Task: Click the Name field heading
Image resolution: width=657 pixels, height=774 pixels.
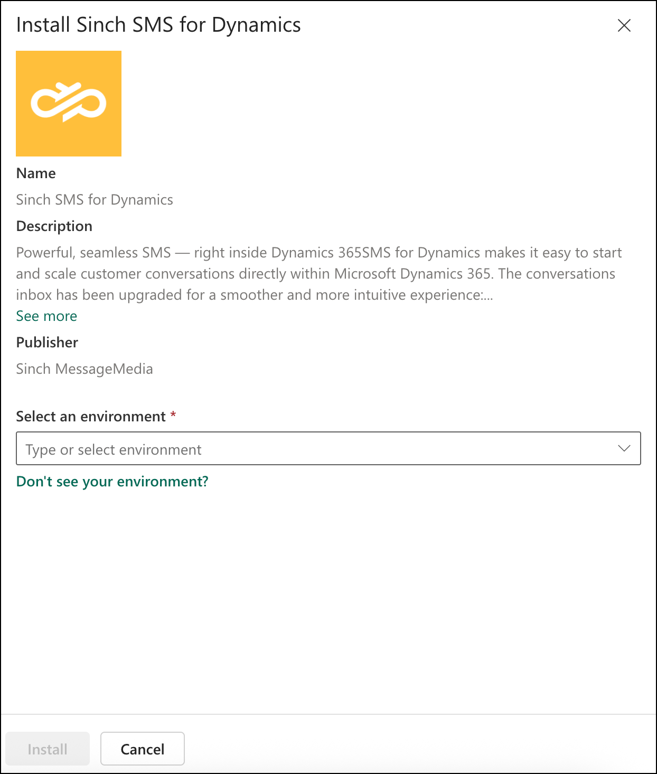Action: click(36, 173)
